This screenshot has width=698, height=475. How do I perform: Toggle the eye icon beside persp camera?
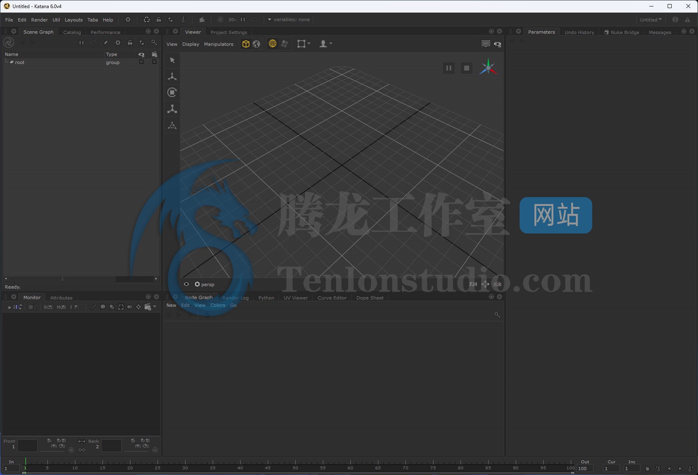point(186,284)
